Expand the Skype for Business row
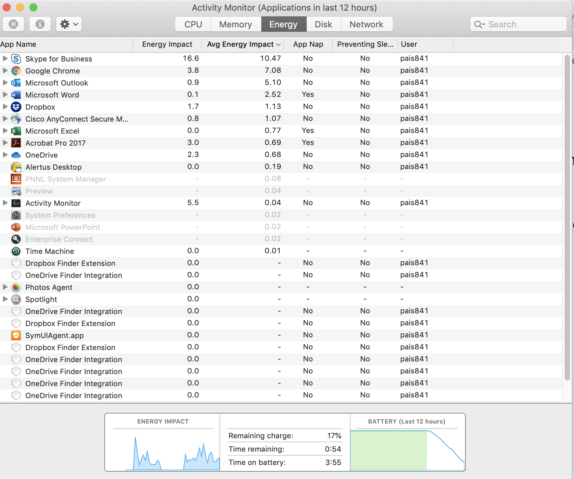The width and height of the screenshot is (574, 479). pyautogui.click(x=5, y=58)
